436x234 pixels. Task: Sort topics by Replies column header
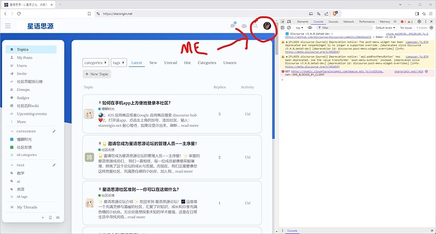click(219, 87)
